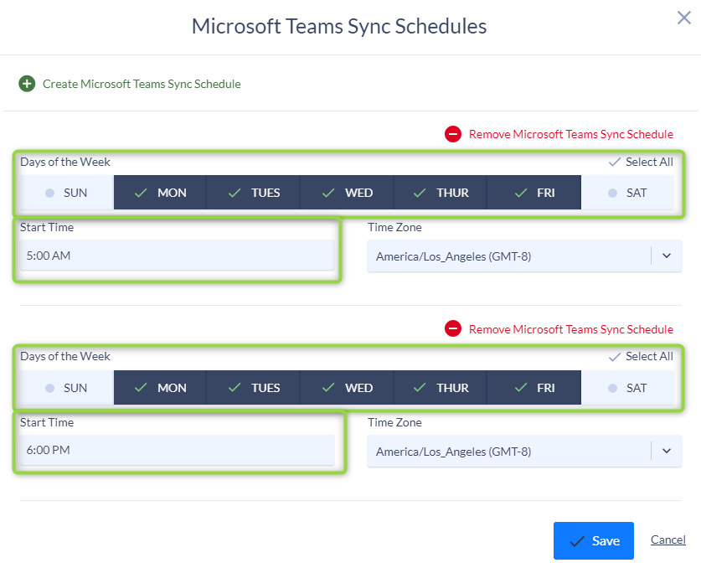Image resolution: width=701 pixels, height=568 pixels.
Task: Toggle SUN in the first schedule
Action: click(x=67, y=193)
